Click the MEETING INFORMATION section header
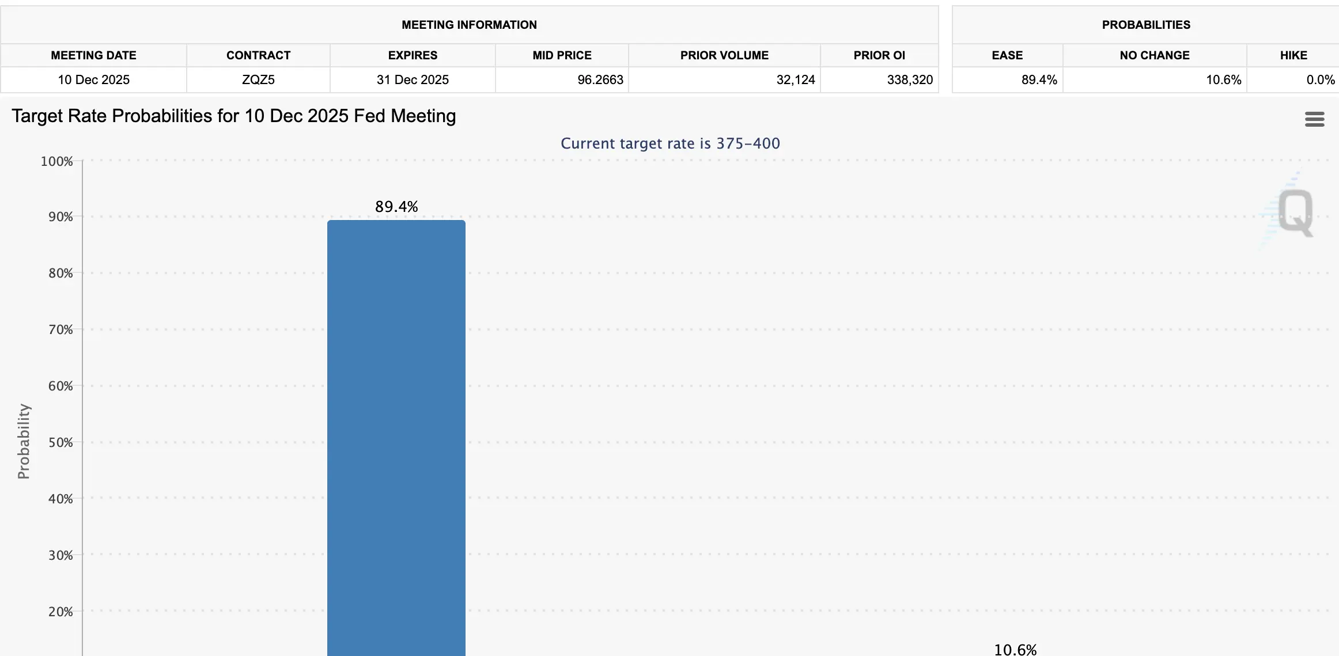 [x=469, y=25]
